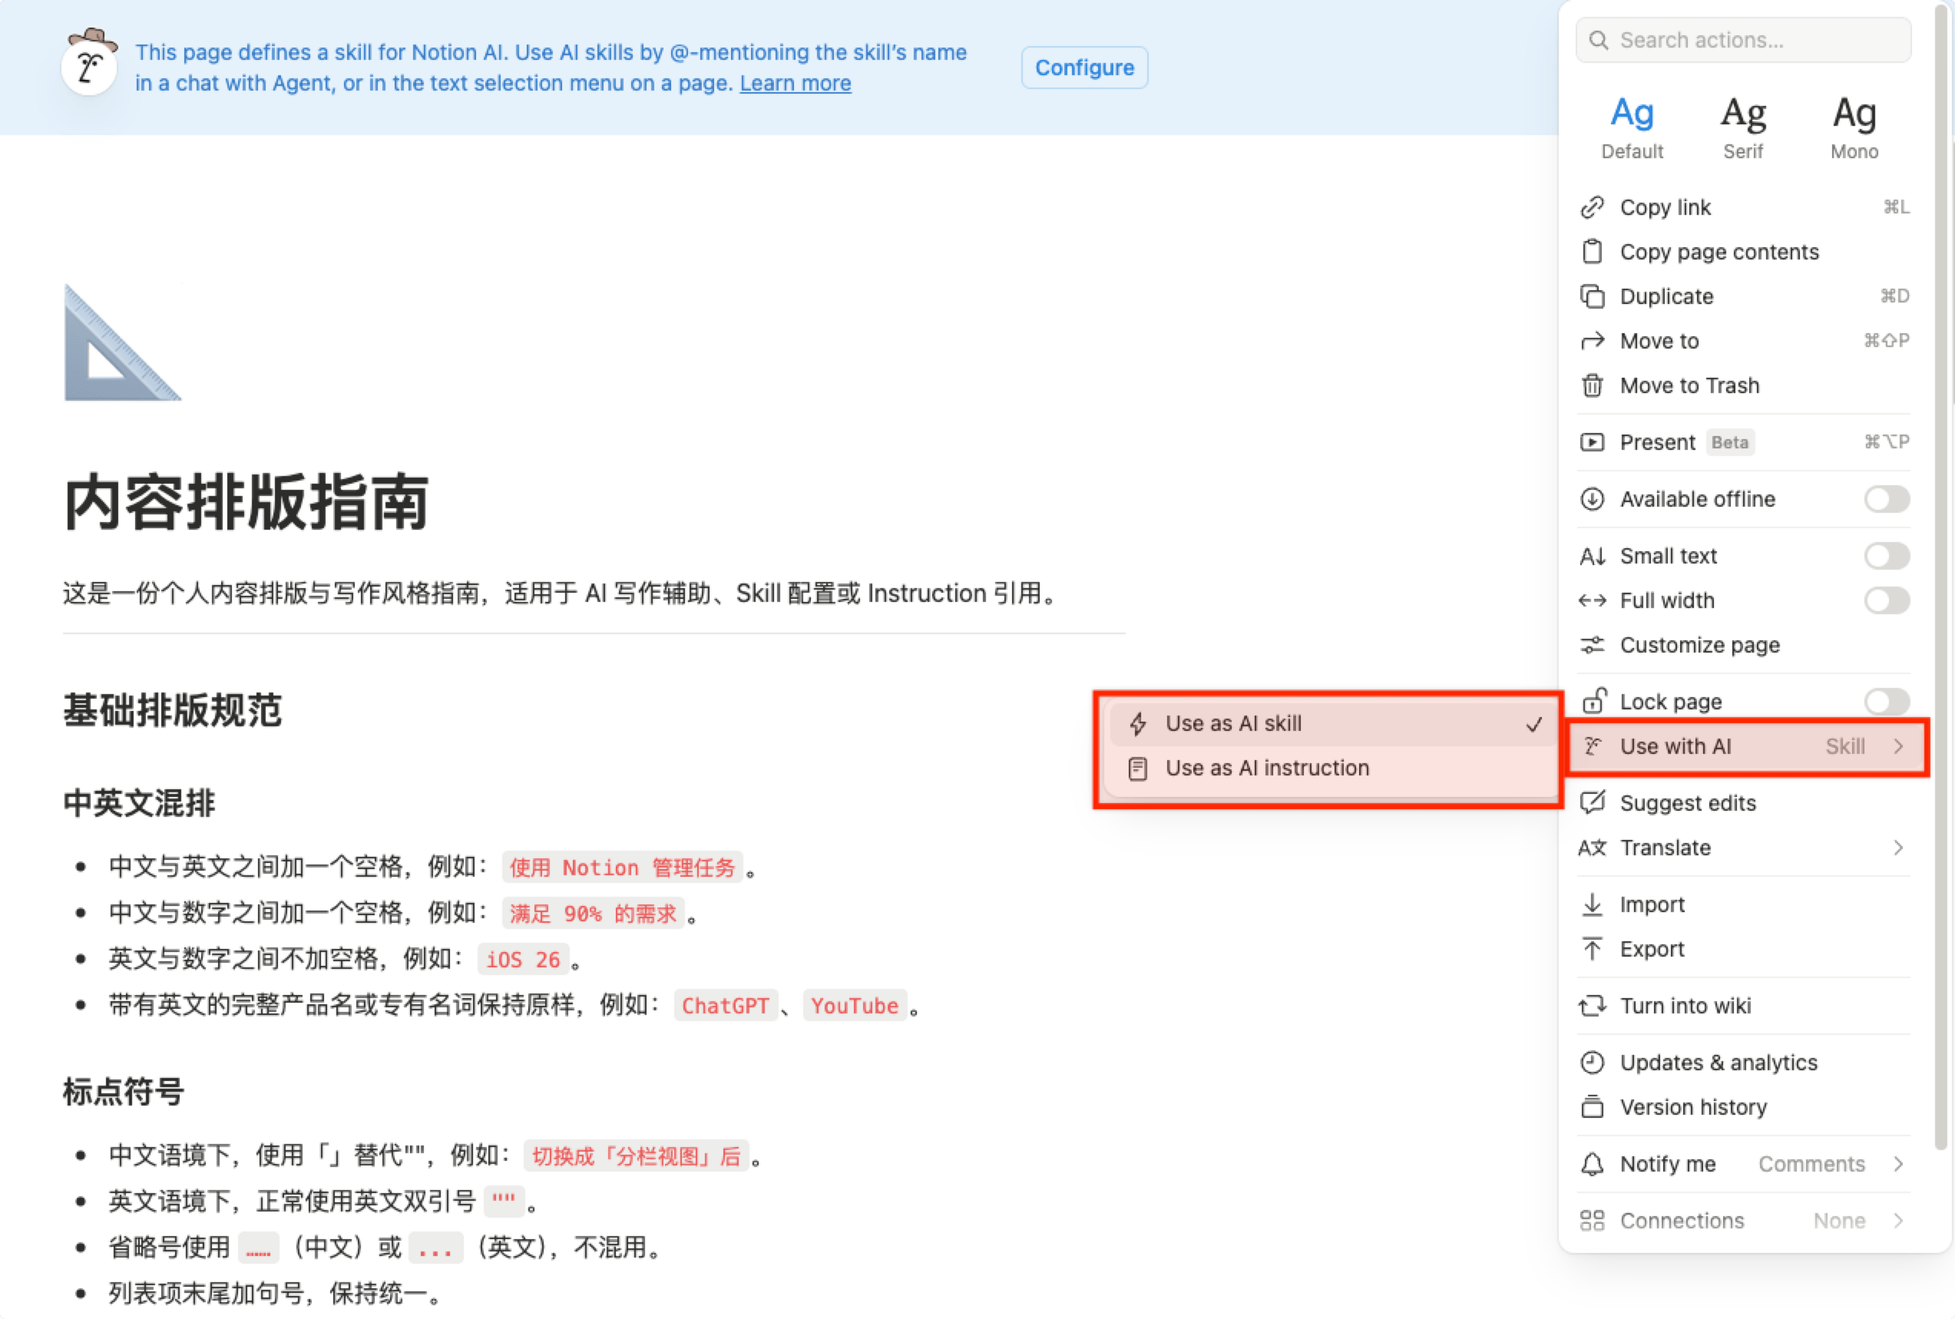Viewport: 1955px width, 1319px height.
Task: Open the Learn more link
Action: [x=795, y=83]
